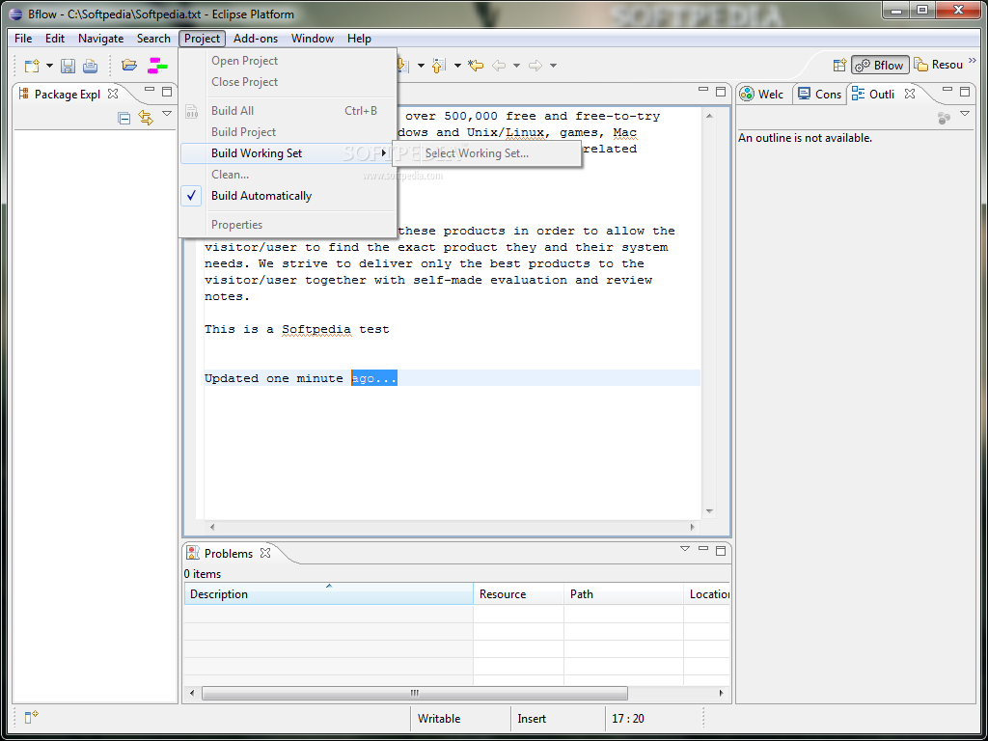The width and height of the screenshot is (988, 741).
Task: Click the Problems table horizontal scrollbar thumb
Action: click(415, 693)
